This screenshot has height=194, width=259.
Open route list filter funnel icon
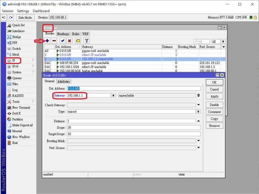(x=87, y=41)
